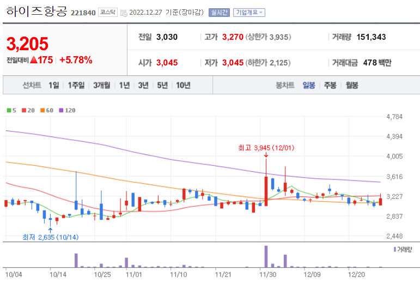Click the 거래대금 478 백만 value
Screen dimensions: 420x281
coord(377,63)
